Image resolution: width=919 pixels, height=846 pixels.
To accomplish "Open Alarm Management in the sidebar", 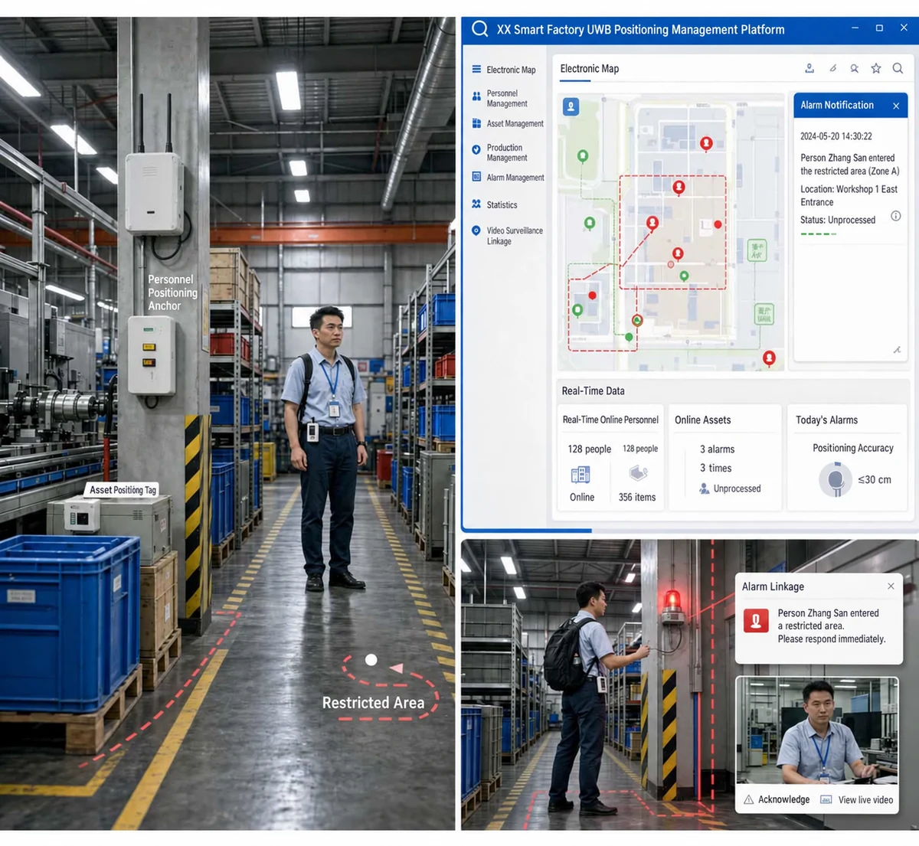I will (x=508, y=178).
